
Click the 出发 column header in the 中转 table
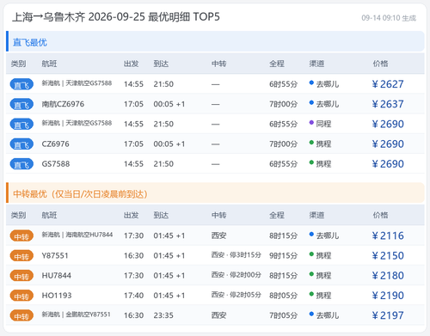point(132,215)
